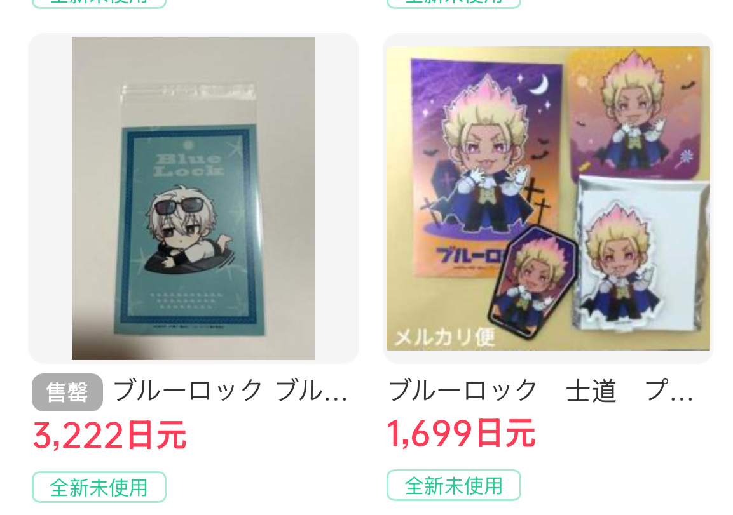Open the teal Blue Lock card listing photo
The width and height of the screenshot is (733, 515).
193,198
